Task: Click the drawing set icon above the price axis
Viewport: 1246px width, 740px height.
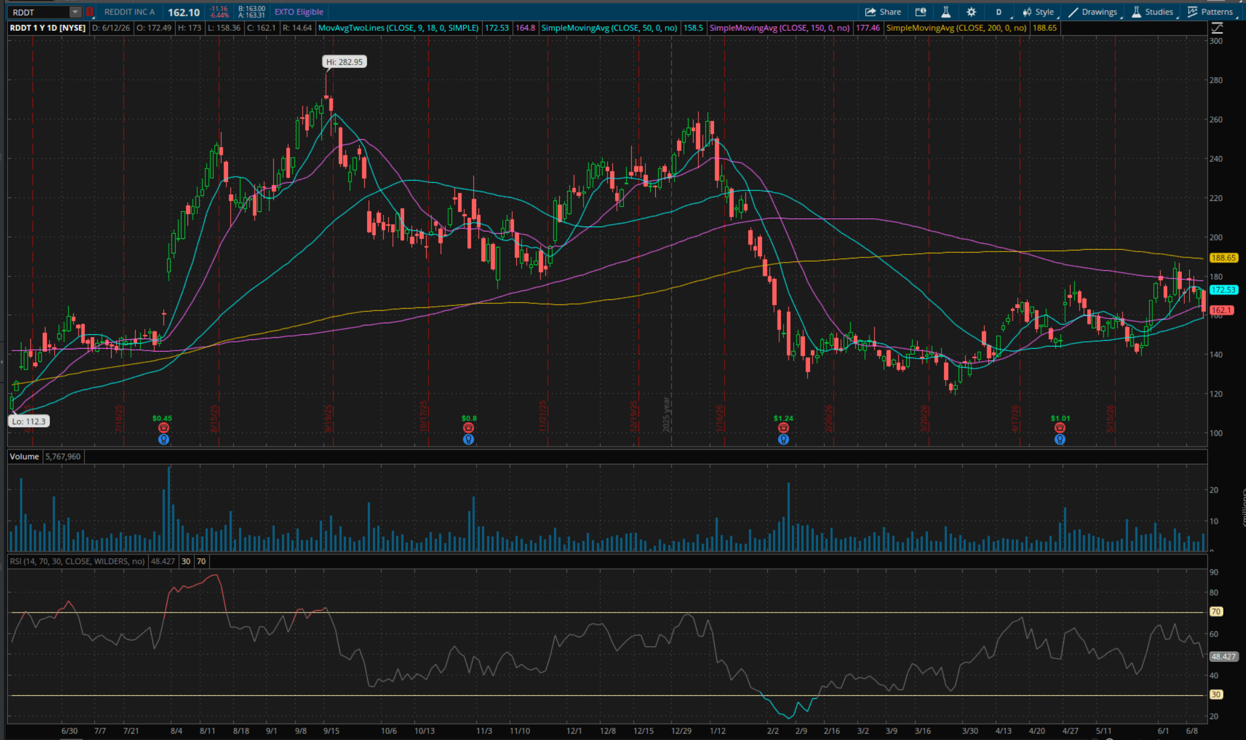Action: (1217, 28)
